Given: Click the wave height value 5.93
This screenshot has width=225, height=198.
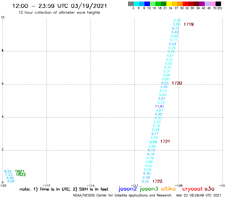Looking at the screenshot, I should [x=169, y=63].
